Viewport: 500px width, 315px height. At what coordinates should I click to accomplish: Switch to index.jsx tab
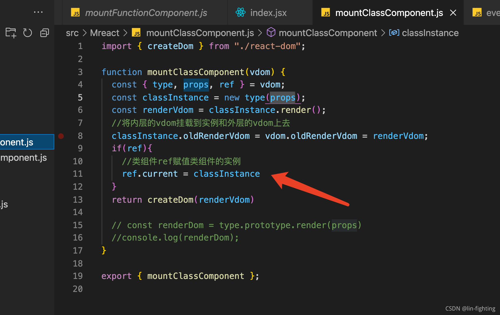[x=270, y=13]
